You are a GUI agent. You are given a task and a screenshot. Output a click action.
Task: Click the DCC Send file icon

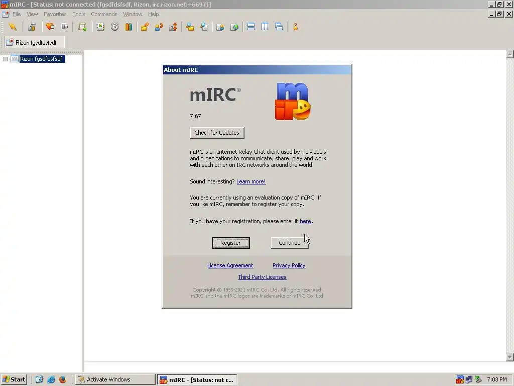(145, 27)
